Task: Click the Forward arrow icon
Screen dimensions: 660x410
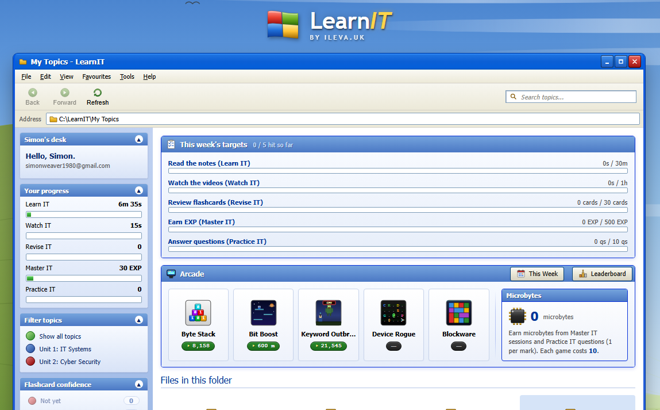Action: (65, 93)
